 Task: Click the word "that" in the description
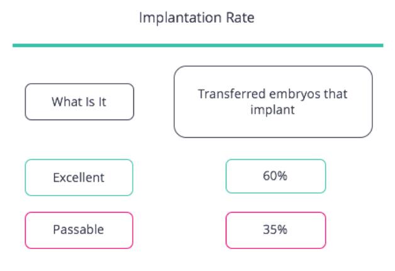335,94
